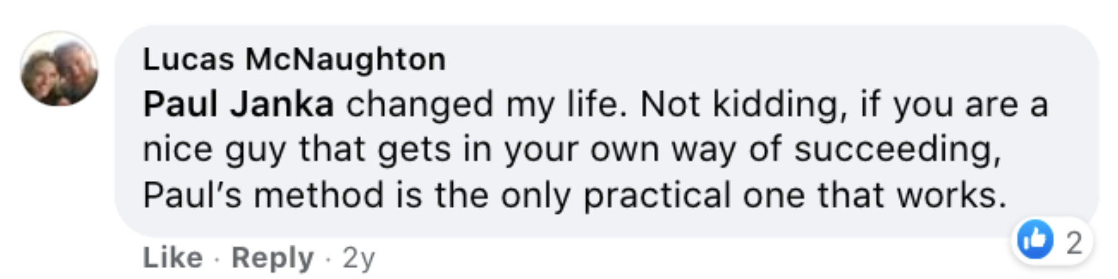Click the blue thumbs-up reaction icon
Image resolution: width=1118 pixels, height=279 pixels.
(1035, 240)
